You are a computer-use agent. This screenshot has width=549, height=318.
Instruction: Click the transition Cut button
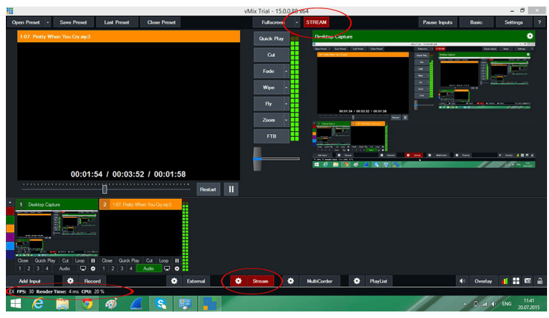tap(272, 54)
